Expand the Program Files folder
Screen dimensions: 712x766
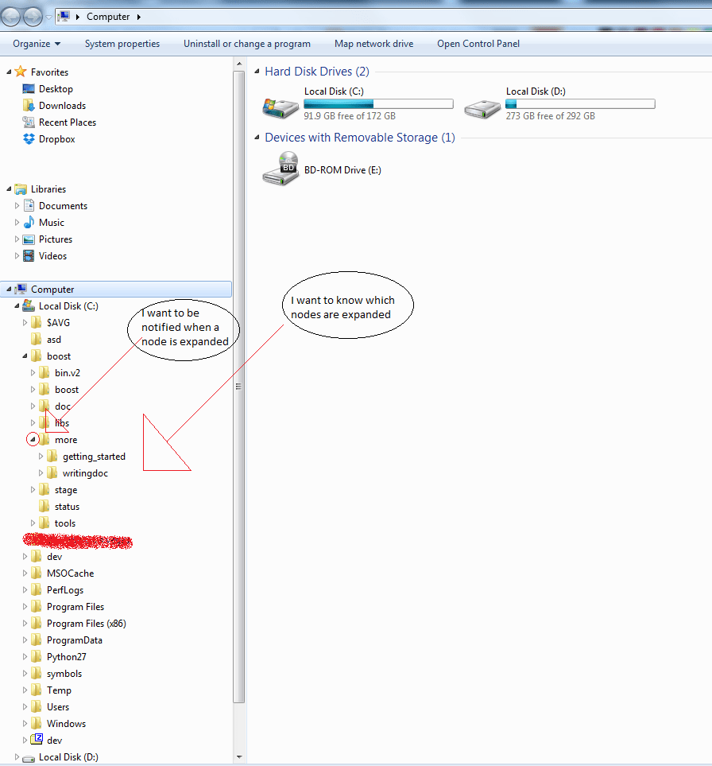tap(25, 606)
